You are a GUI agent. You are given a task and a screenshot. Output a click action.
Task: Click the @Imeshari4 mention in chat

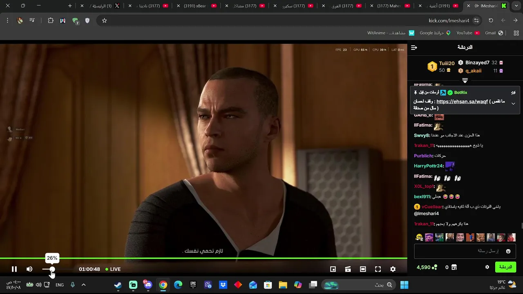click(427, 214)
